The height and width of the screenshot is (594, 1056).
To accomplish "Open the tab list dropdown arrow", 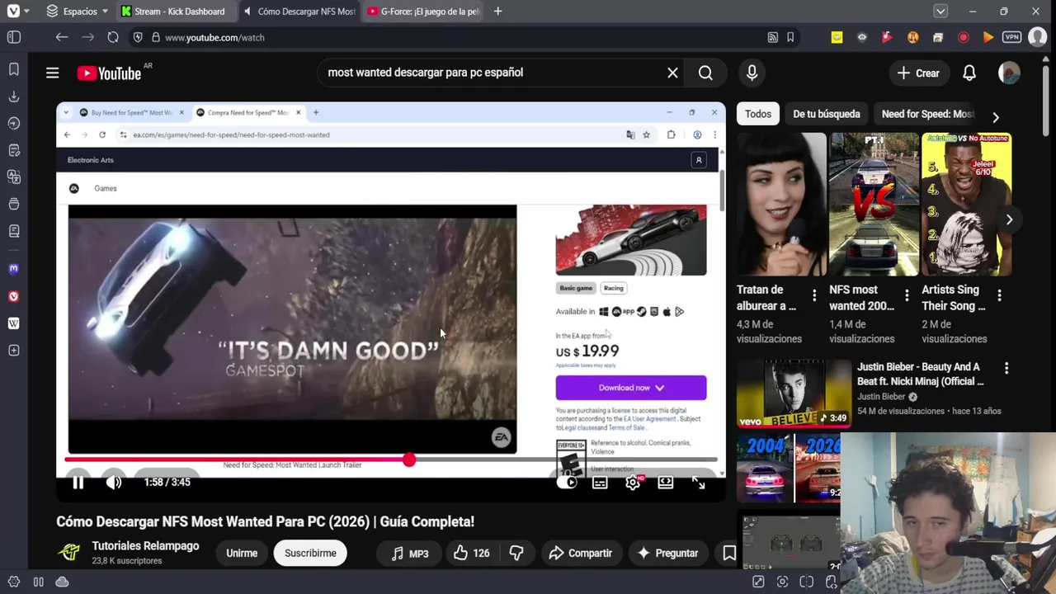I will tap(940, 12).
